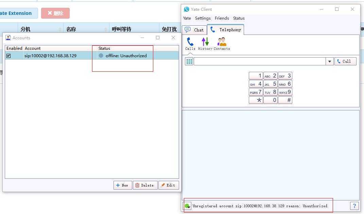Screen dimensions: 364x214
Task: Open the Settings menu
Action: 203,18
